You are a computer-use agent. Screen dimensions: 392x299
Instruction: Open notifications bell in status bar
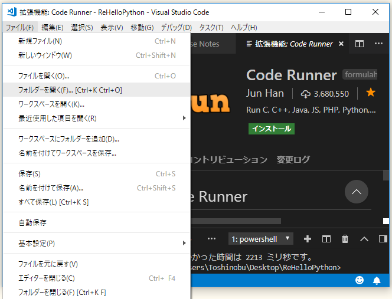(x=377, y=281)
